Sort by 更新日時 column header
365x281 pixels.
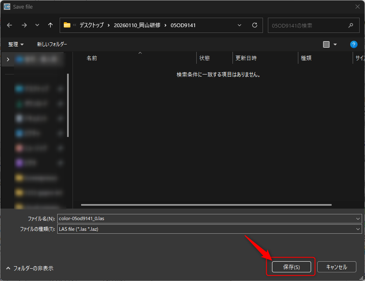click(x=246, y=58)
